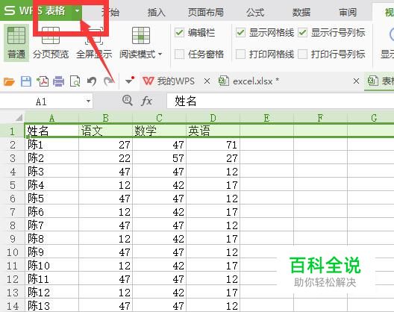
Task: Click the magnifier icon beside fx
Action: [x=128, y=101]
